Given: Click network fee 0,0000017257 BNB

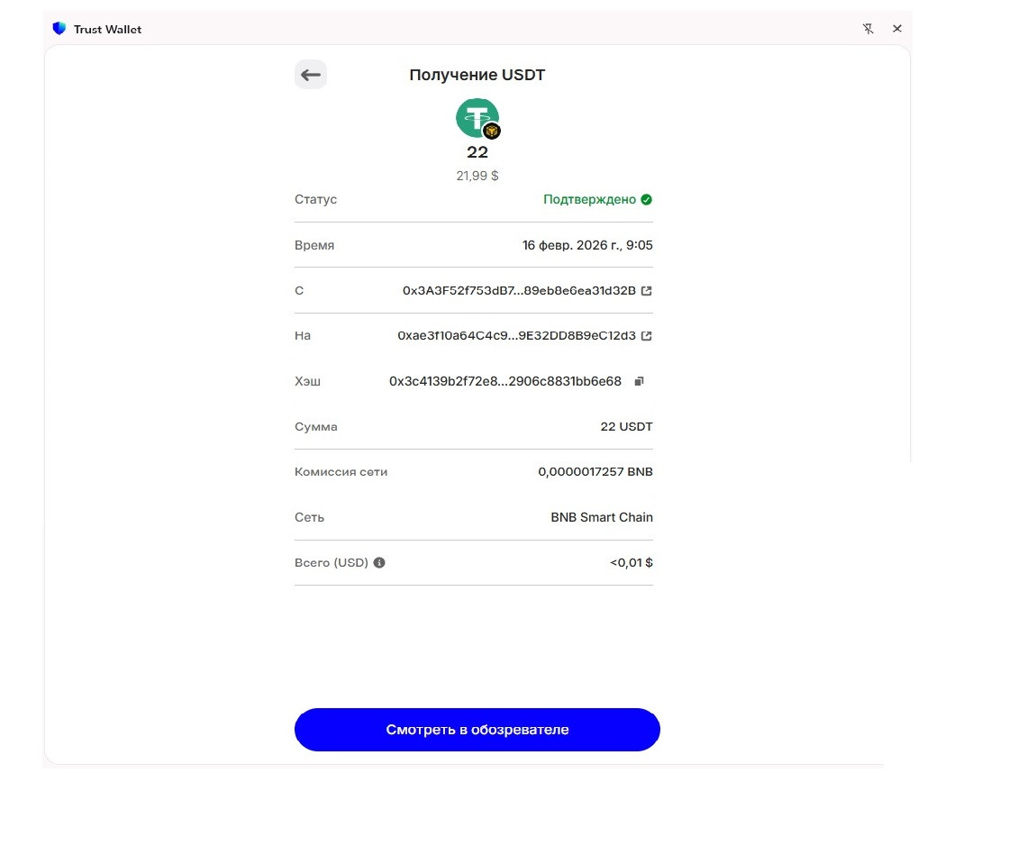Looking at the screenshot, I should pyautogui.click(x=595, y=471).
